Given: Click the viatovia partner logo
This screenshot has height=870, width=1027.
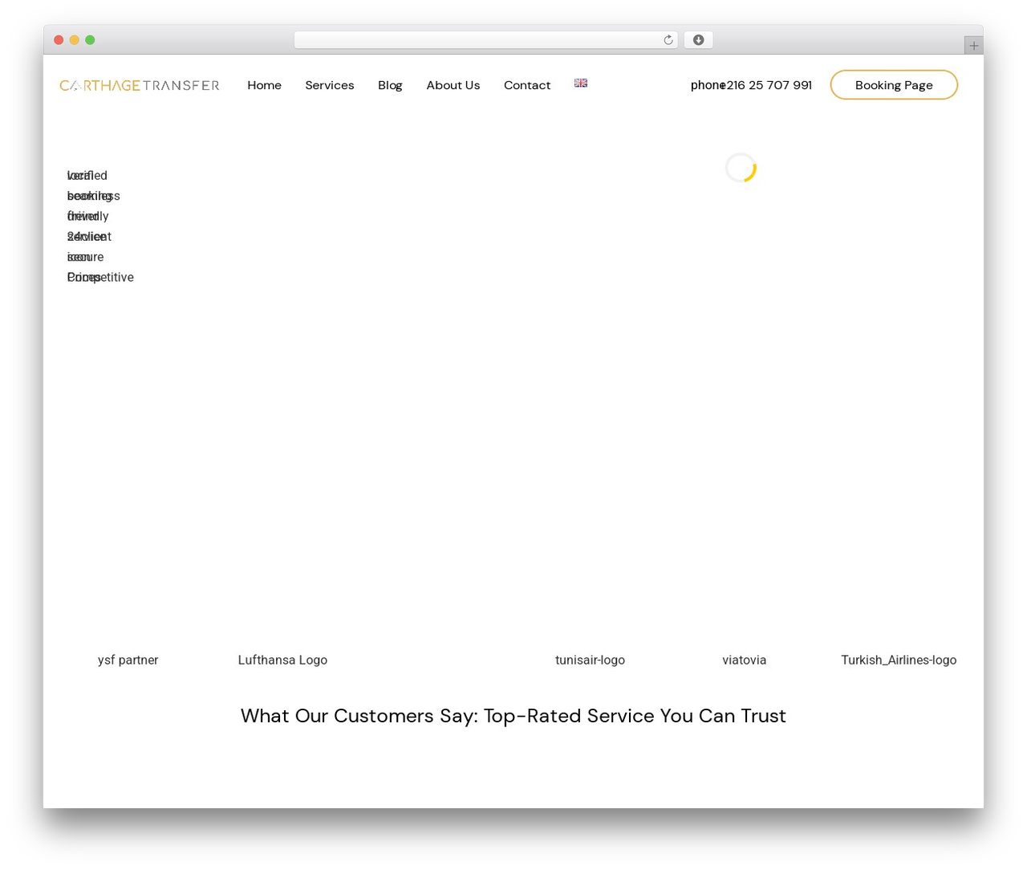Looking at the screenshot, I should (744, 660).
